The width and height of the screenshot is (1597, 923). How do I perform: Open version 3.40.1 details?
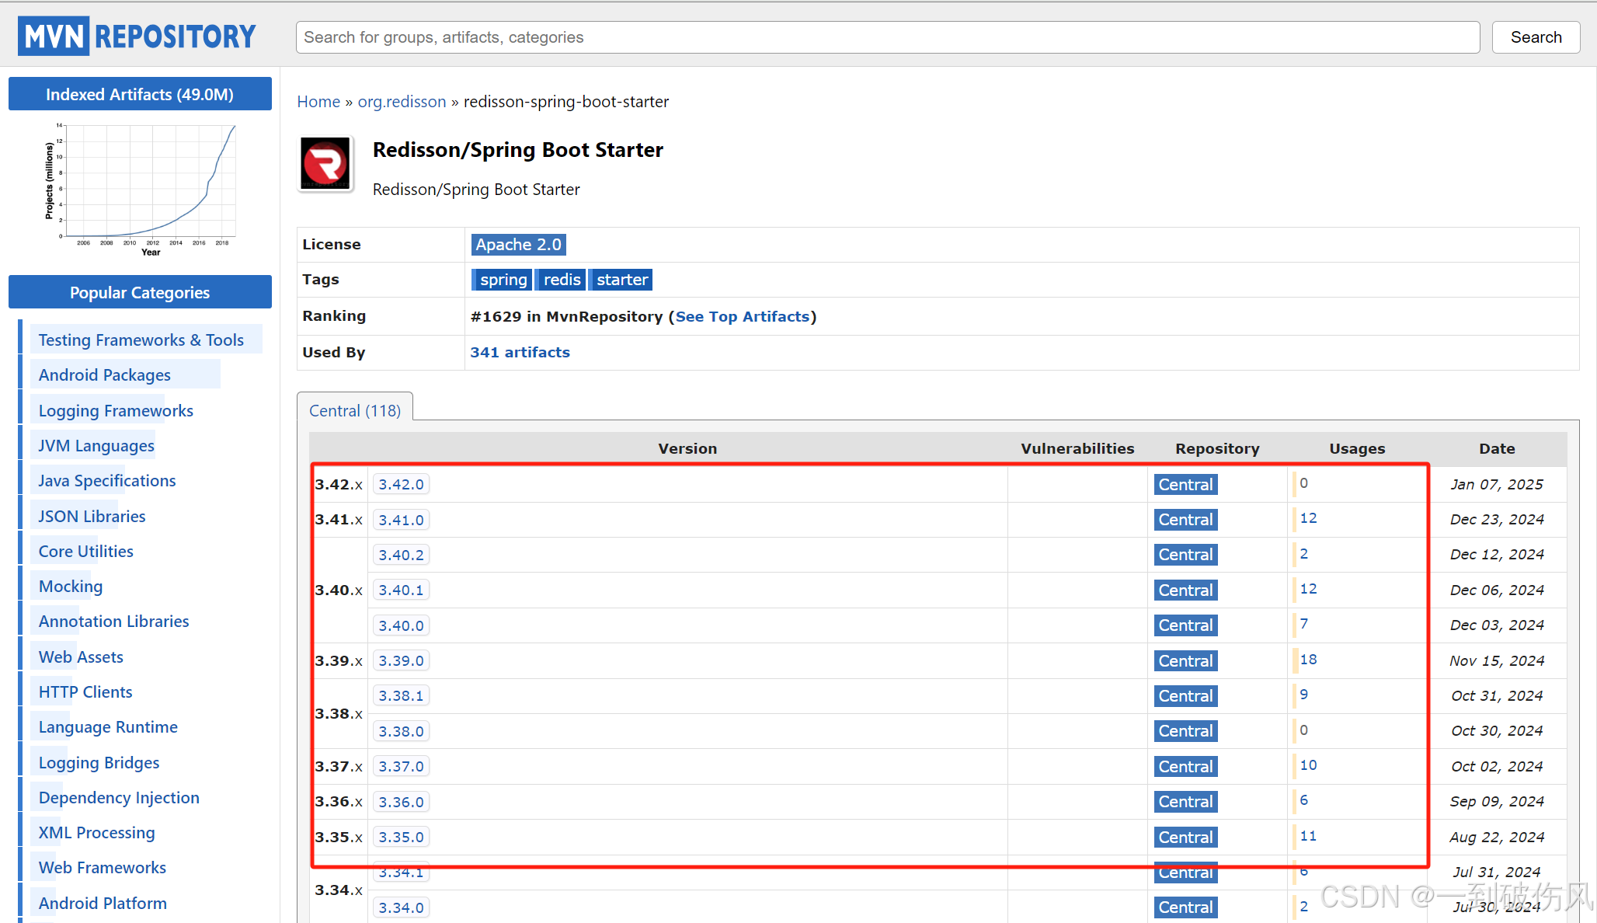click(x=401, y=590)
